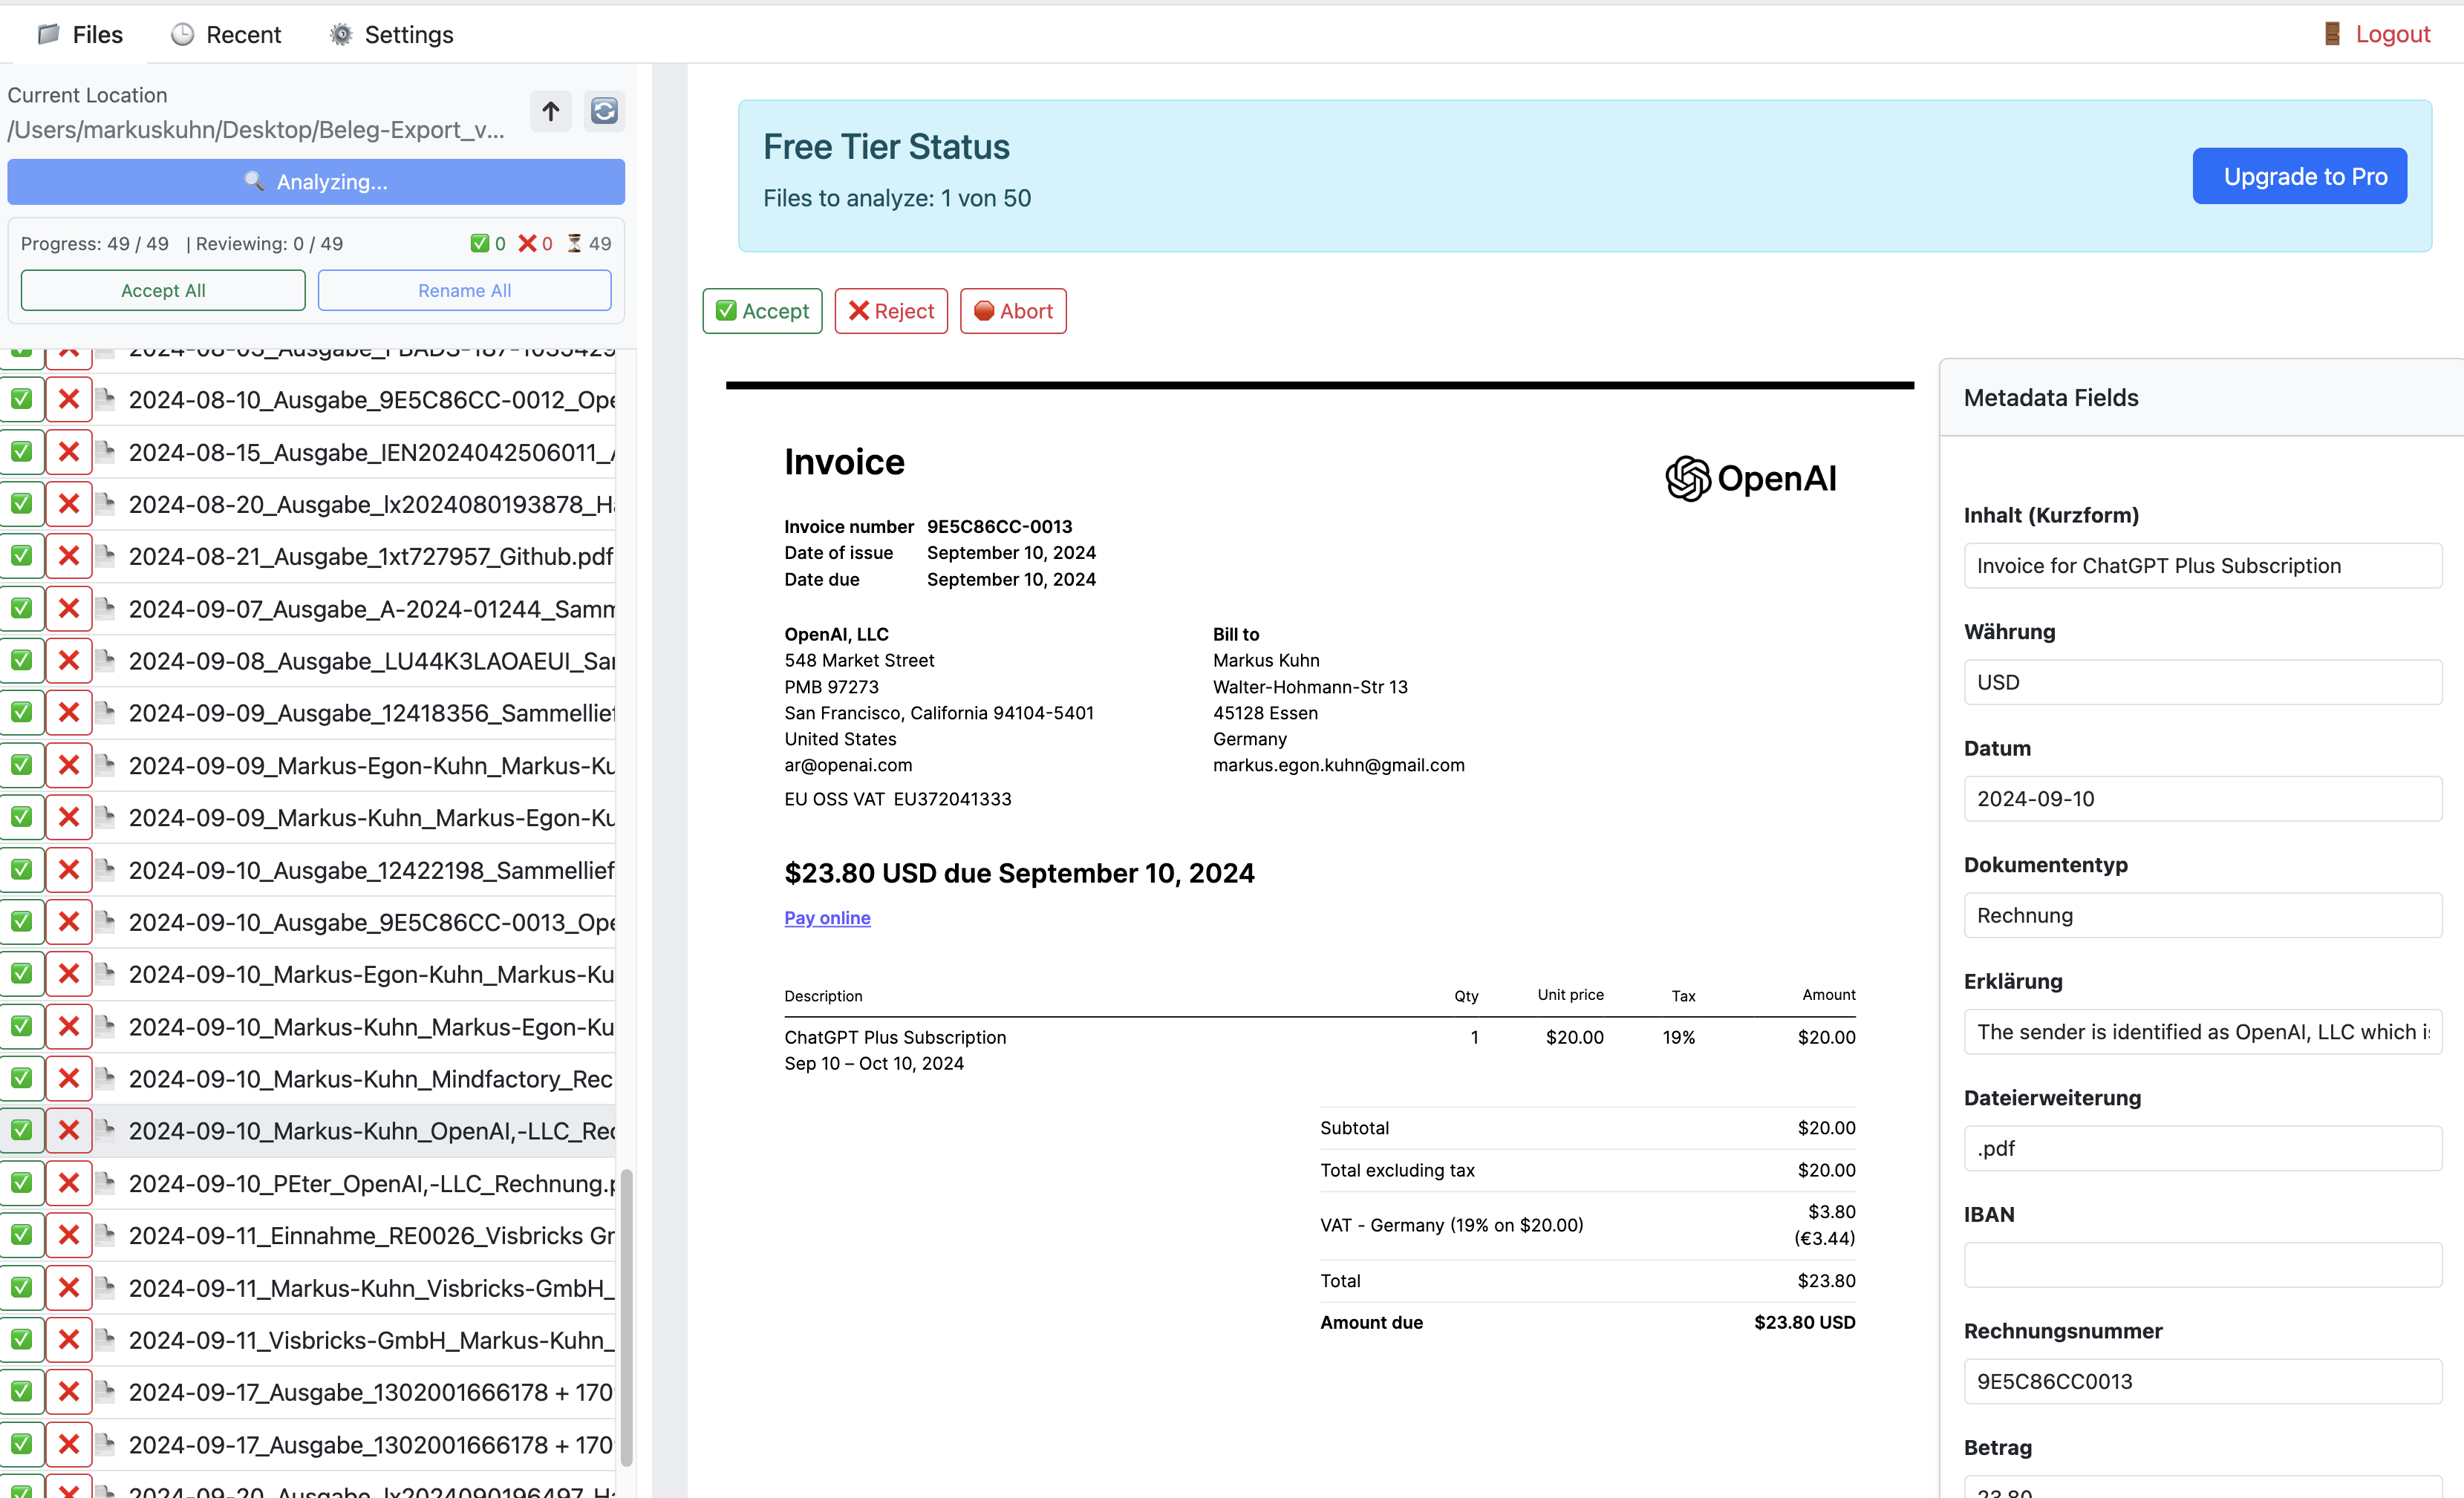Click the hourglass pending counter icon
Image resolution: width=2464 pixels, height=1498 pixels.
[574, 243]
